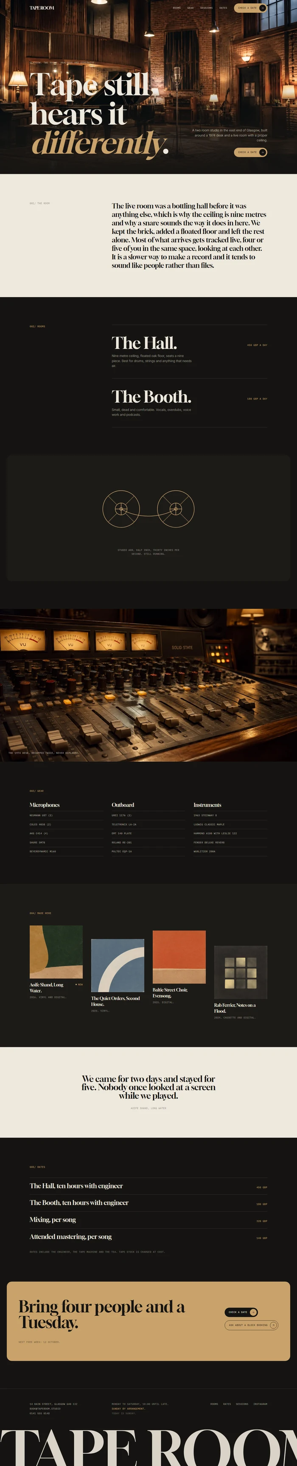
Task: Click the testimonial quote about two days
Action: click(148, 1087)
